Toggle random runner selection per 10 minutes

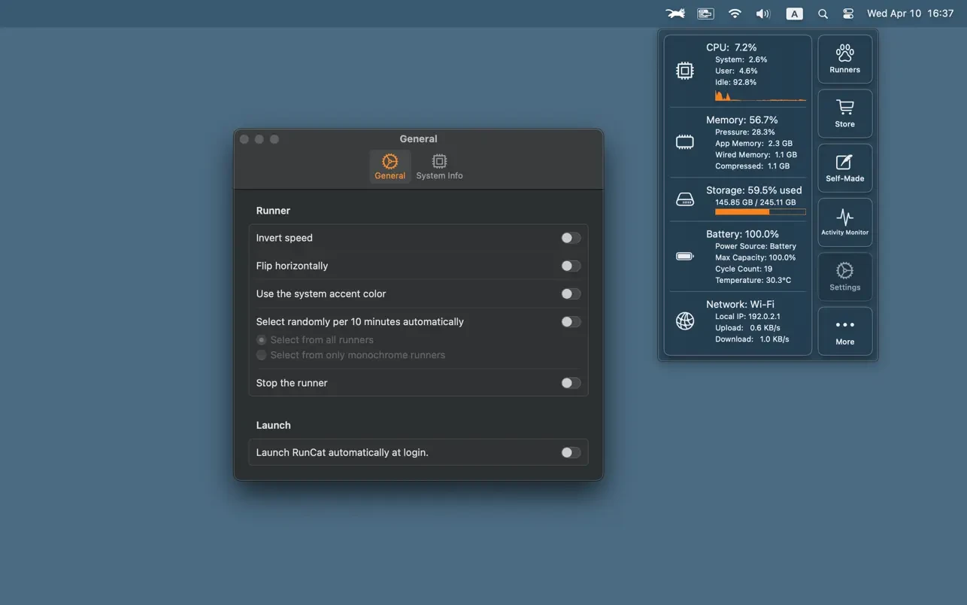[x=571, y=322]
